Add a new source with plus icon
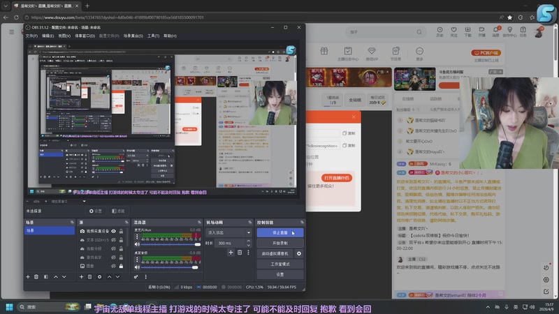The width and height of the screenshot is (559, 314). 81,276
